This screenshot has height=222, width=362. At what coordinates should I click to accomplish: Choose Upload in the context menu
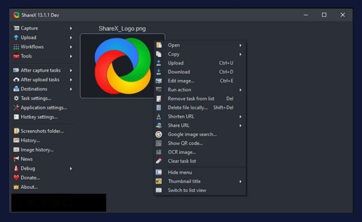pyautogui.click(x=200, y=63)
